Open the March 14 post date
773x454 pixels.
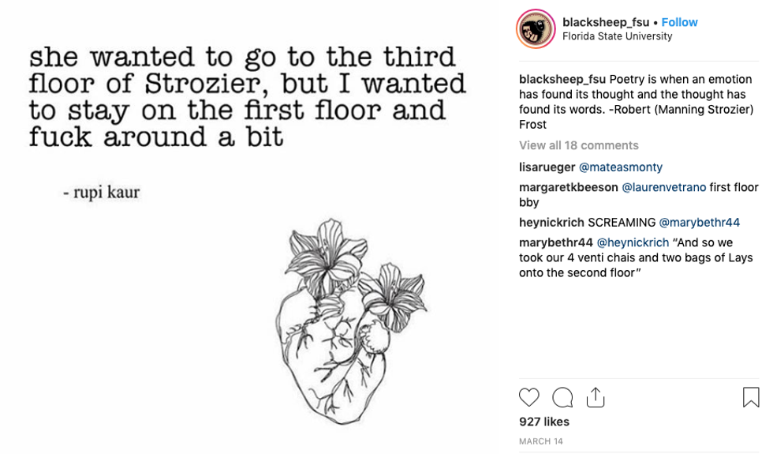pyautogui.click(x=540, y=441)
